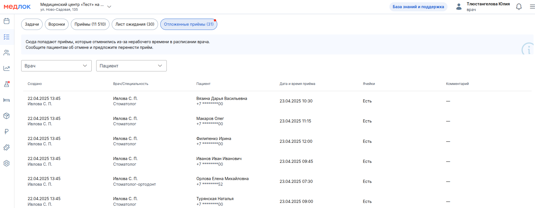Click the laboratory flask icon in sidebar
This screenshot has height=208, width=535.
[x=6, y=84]
